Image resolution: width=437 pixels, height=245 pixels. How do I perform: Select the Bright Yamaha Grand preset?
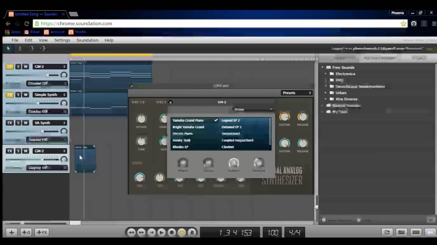[x=188, y=127]
